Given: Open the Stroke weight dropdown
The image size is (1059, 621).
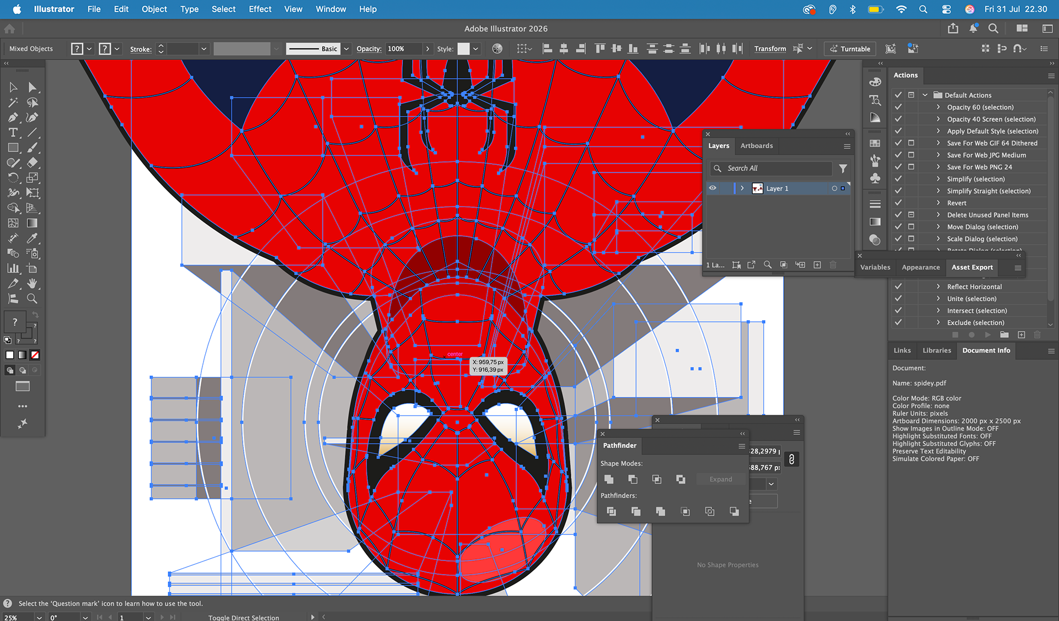Looking at the screenshot, I should coord(204,49).
